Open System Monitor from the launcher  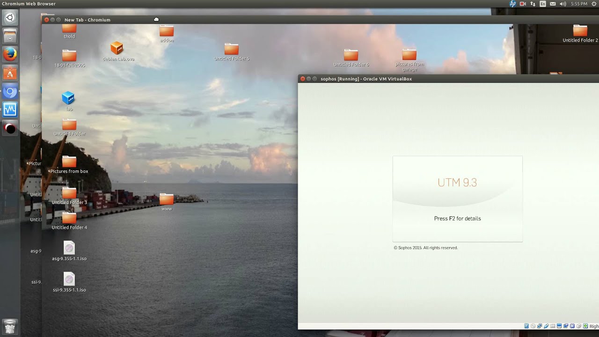click(10, 110)
